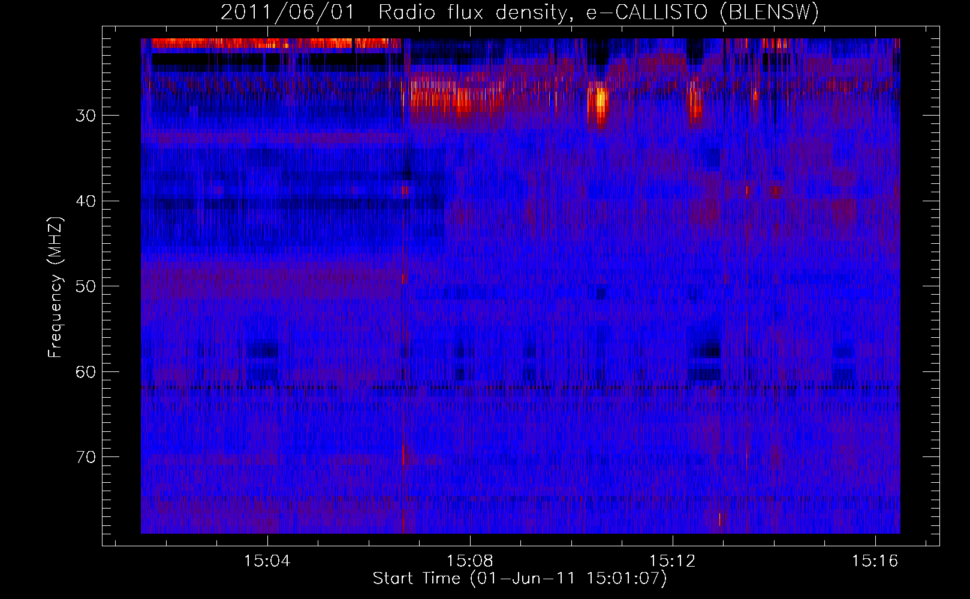Select the 15:12 time tick label
Image resolution: width=970 pixels, height=599 pixels.
[x=673, y=561]
